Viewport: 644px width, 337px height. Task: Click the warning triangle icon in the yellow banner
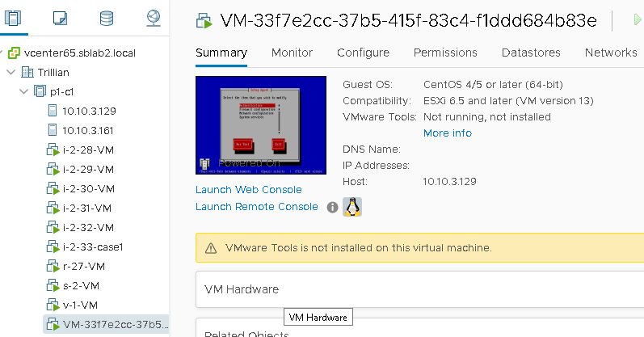click(211, 248)
